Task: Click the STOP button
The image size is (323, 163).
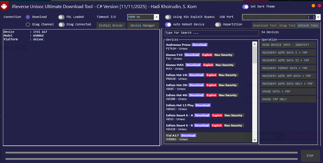Action: 310,156
